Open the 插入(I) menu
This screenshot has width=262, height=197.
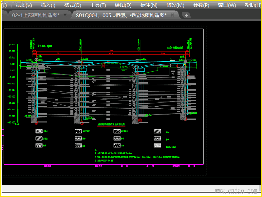[48, 5]
